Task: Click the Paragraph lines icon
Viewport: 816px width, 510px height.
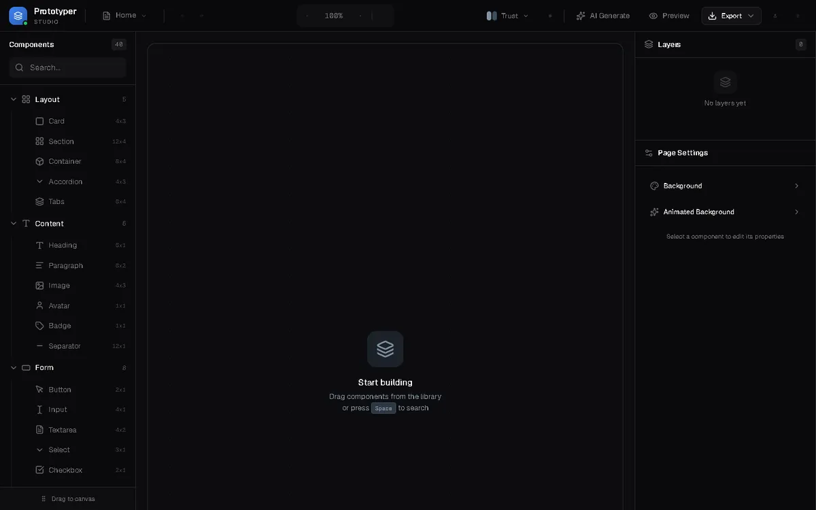Action: 39,265
